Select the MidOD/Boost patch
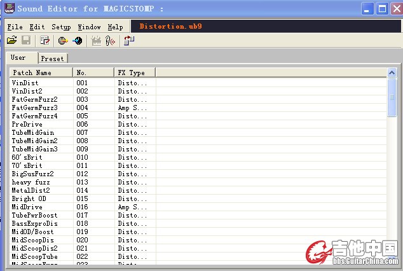This screenshot has height=271, width=403. pyautogui.click(x=33, y=232)
